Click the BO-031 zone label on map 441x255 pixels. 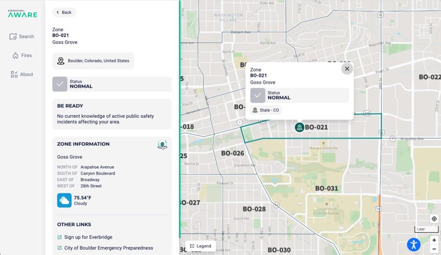(326, 188)
